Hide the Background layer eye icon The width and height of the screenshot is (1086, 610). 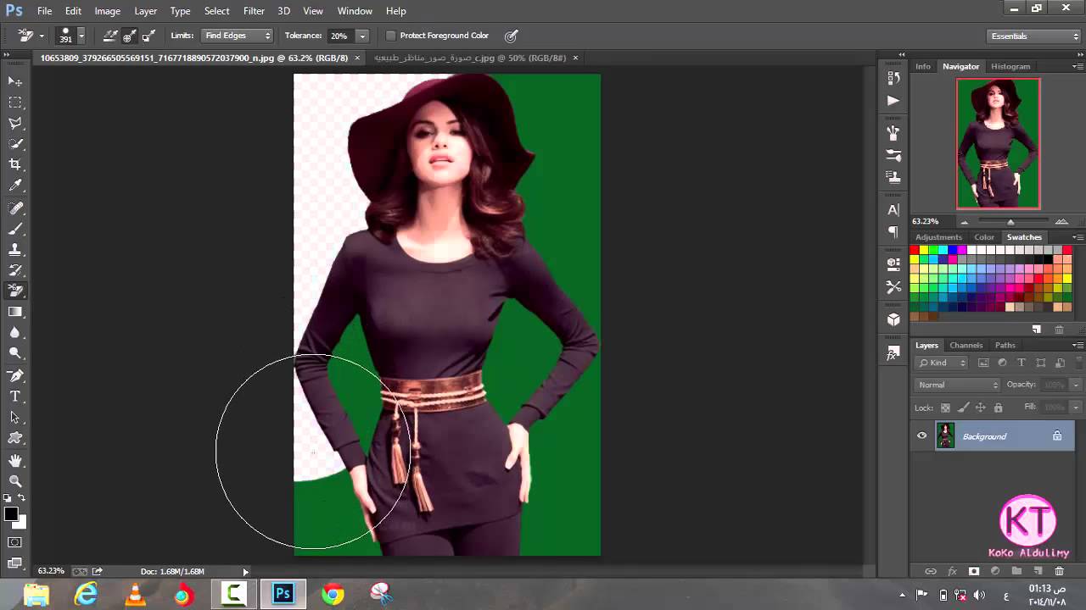921,436
